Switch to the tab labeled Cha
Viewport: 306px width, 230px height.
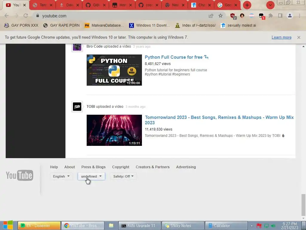[201, 5]
